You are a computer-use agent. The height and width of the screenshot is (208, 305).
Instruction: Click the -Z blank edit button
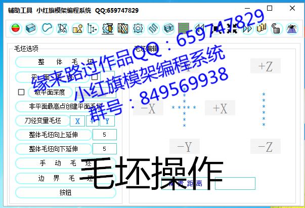tap(266, 146)
